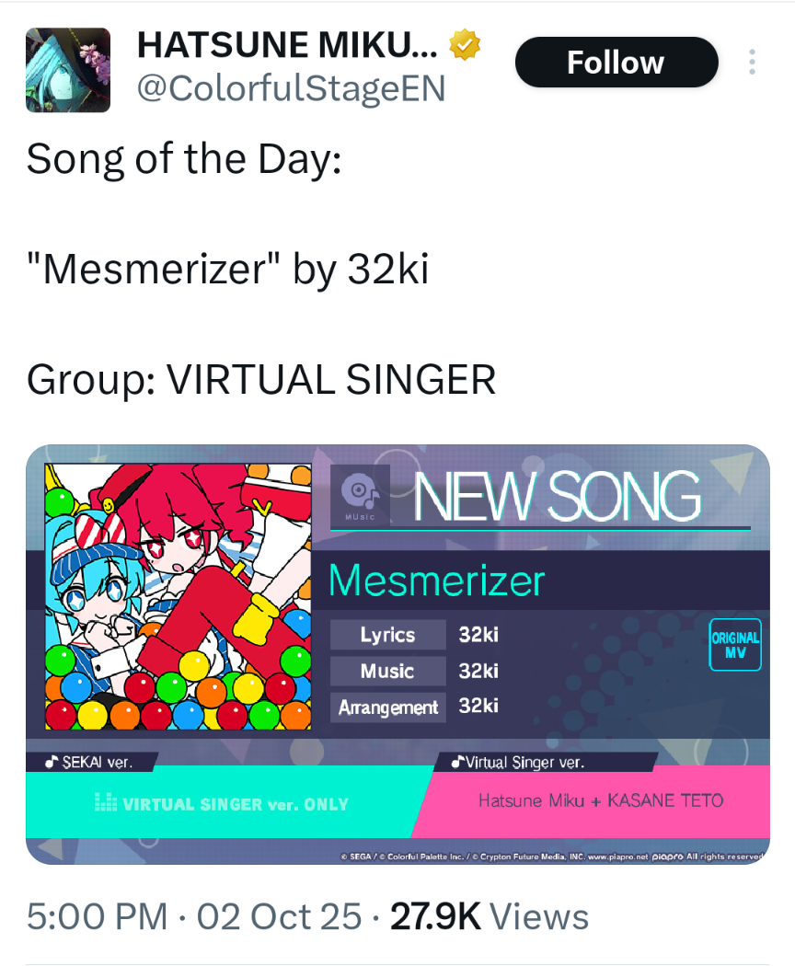
Task: Click the piapro logo in footer
Action: click(667, 857)
